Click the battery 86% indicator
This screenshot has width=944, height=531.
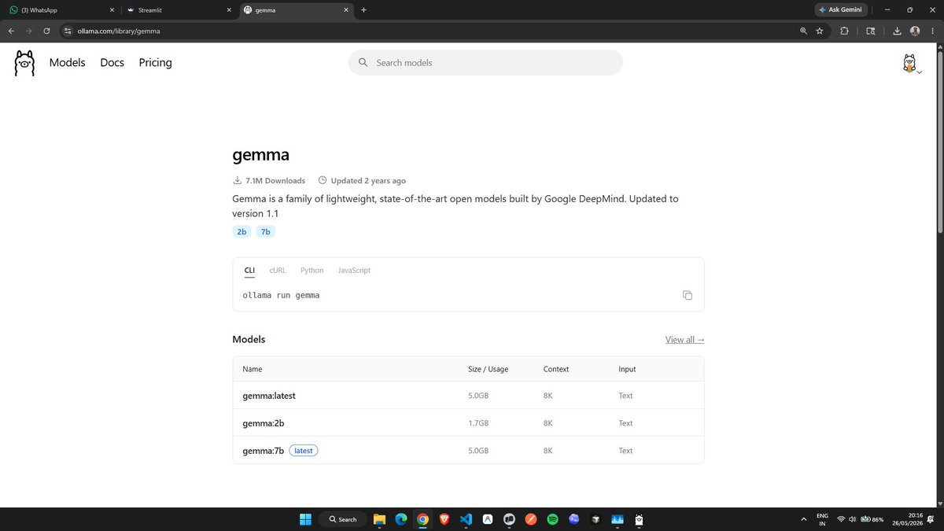tap(872, 519)
